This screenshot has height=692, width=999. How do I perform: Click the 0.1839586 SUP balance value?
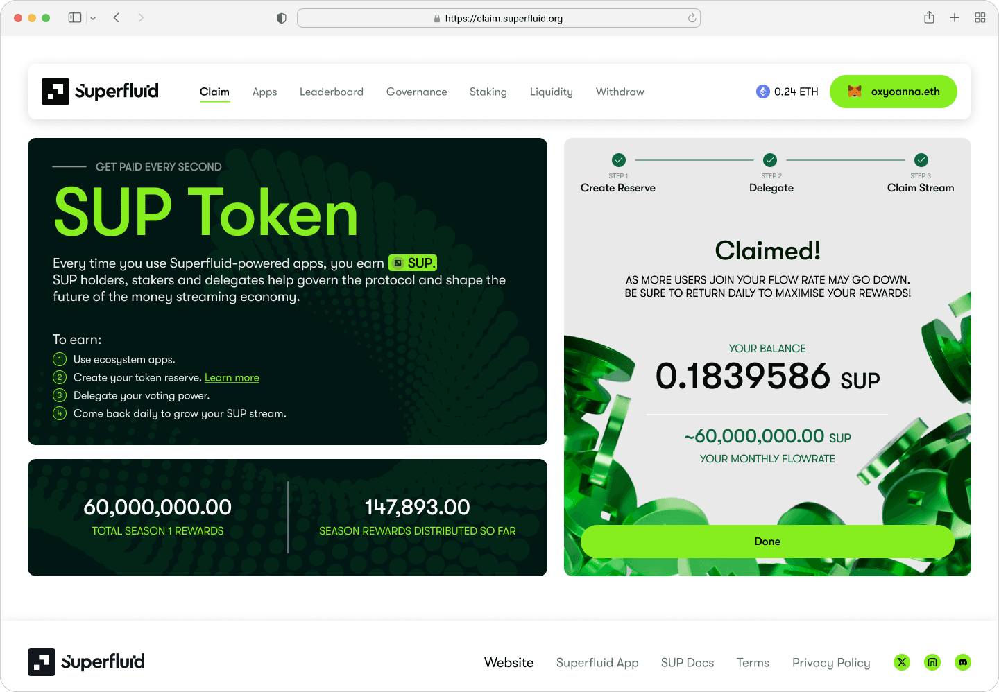(x=768, y=377)
